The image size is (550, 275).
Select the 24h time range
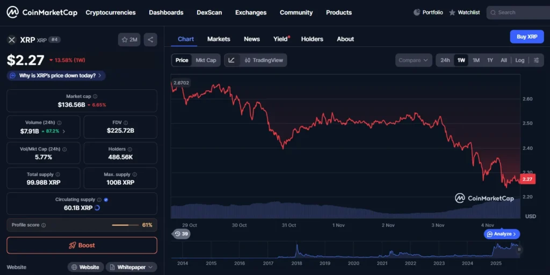coord(445,60)
